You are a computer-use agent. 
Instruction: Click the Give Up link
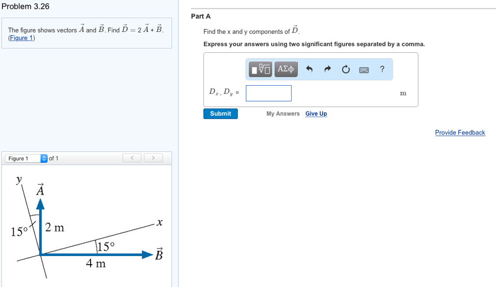click(x=316, y=114)
